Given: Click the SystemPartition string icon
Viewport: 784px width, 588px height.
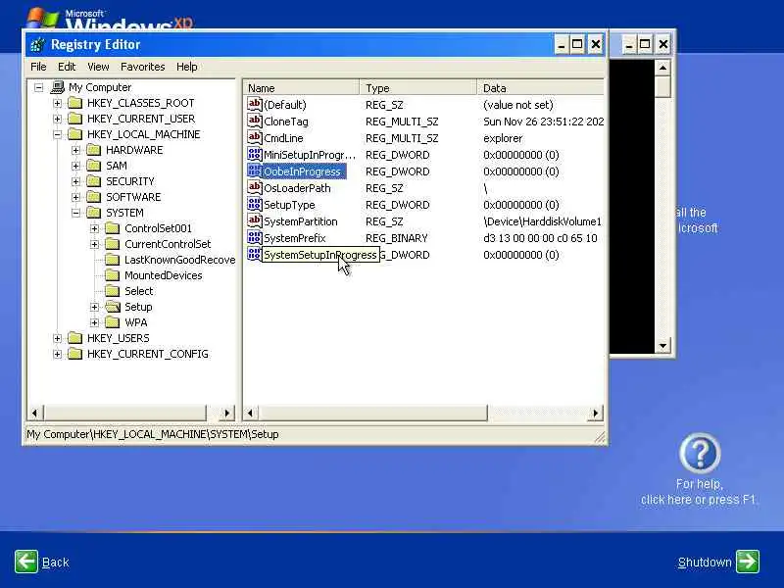Looking at the screenshot, I should pos(255,221).
